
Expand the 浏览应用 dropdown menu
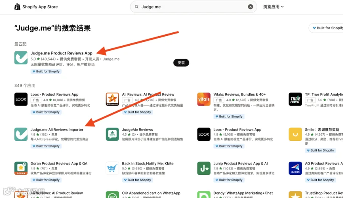point(273,7)
